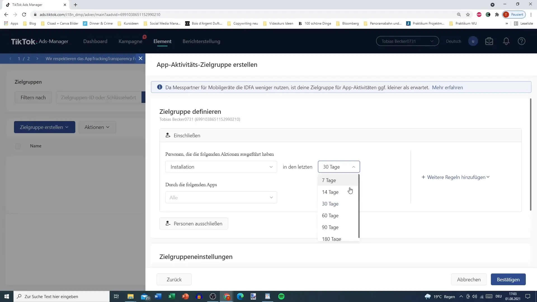This screenshot has height=302, width=537.
Task: Open the Chrome three-dot menu
Action: pos(531,15)
